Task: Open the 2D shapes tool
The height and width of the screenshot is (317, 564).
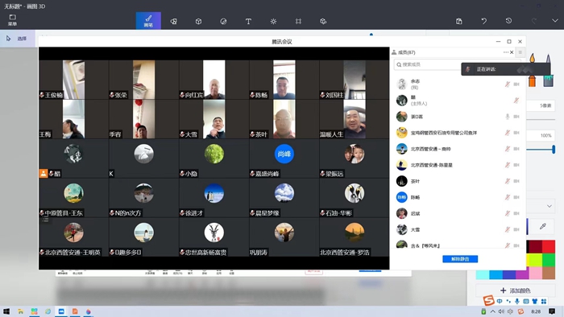Action: click(x=173, y=21)
